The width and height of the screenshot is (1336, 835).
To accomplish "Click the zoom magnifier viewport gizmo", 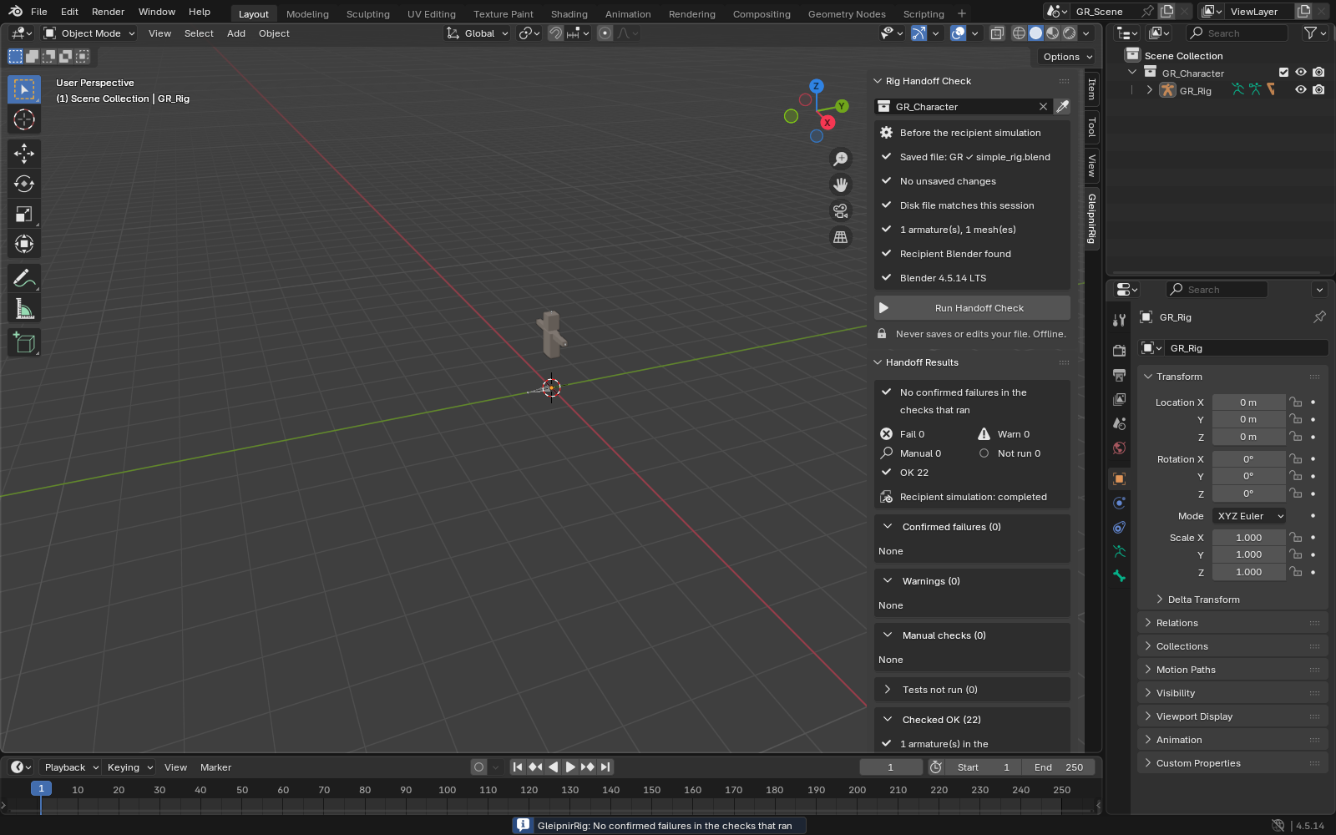I will [841, 159].
